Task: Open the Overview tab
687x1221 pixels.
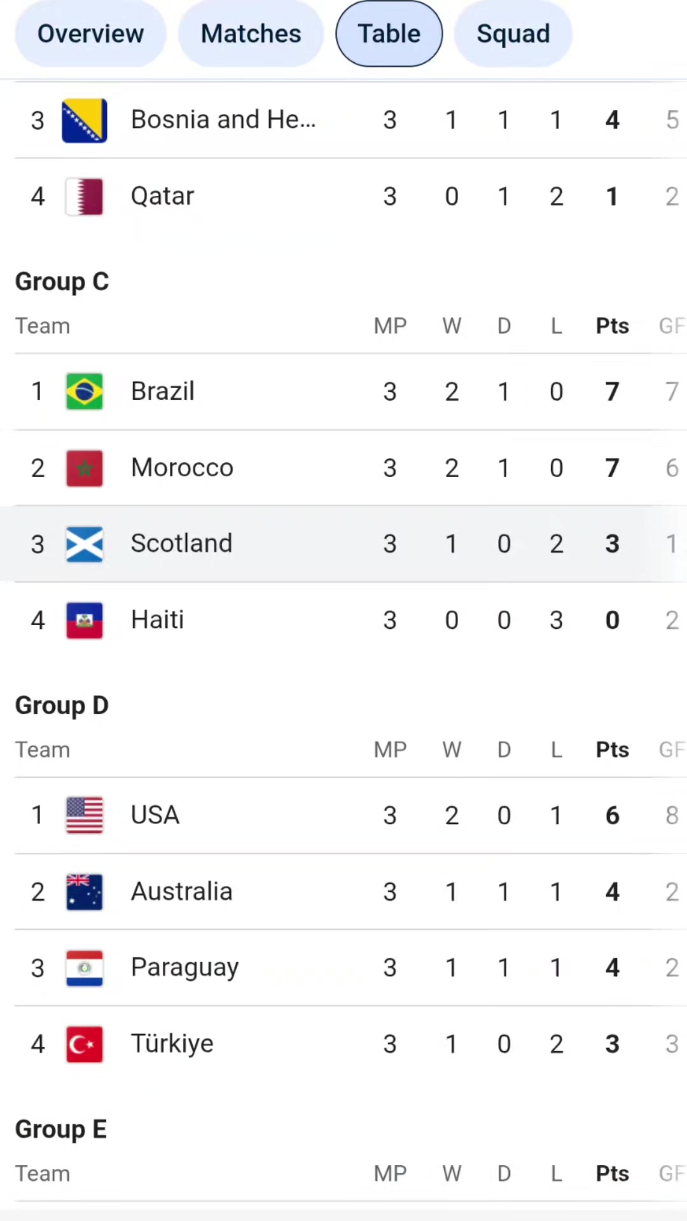Action: coord(90,34)
